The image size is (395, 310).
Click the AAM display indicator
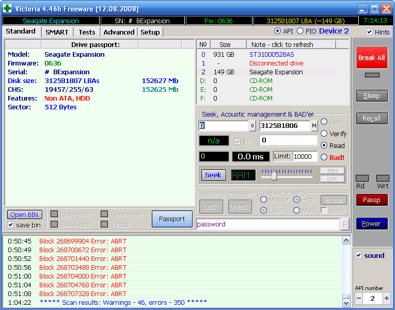pos(243,175)
